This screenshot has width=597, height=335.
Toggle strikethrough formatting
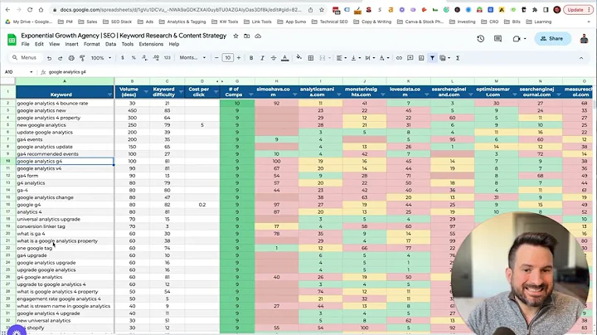point(274,58)
